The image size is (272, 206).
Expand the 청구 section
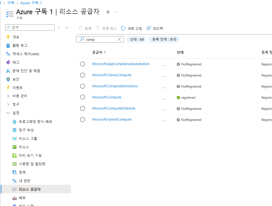pos(8,104)
